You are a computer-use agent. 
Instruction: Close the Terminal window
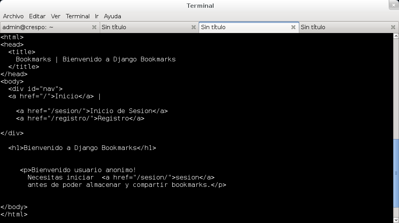[x=394, y=5]
